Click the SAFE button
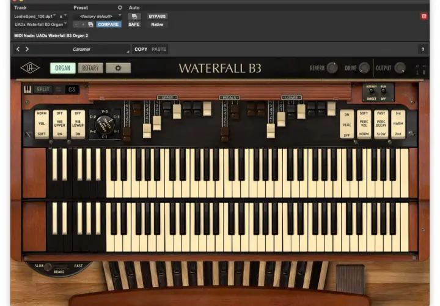 click(x=134, y=24)
